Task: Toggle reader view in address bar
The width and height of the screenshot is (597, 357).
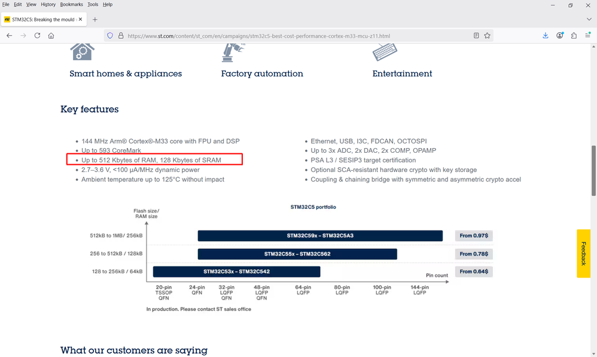Action: click(476, 36)
